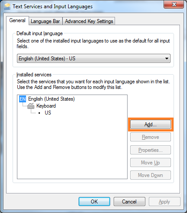The image size is (187, 213).
Task: Select the US keyboard layout entry
Action: [x=48, y=113]
